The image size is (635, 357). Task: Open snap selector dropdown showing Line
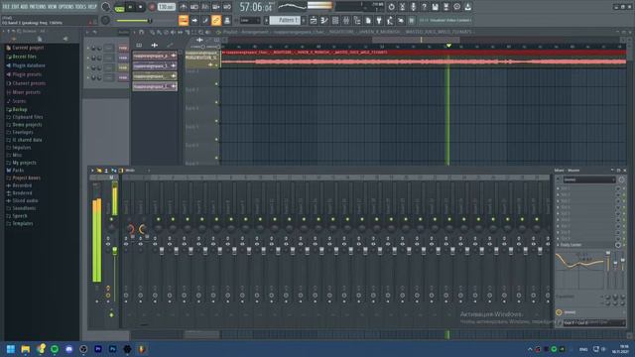(x=250, y=20)
